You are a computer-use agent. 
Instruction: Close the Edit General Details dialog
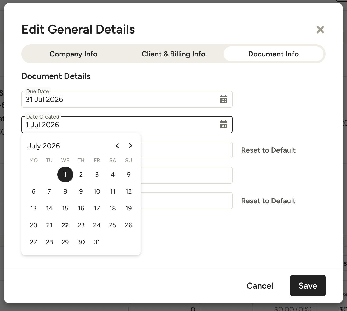[x=320, y=30]
